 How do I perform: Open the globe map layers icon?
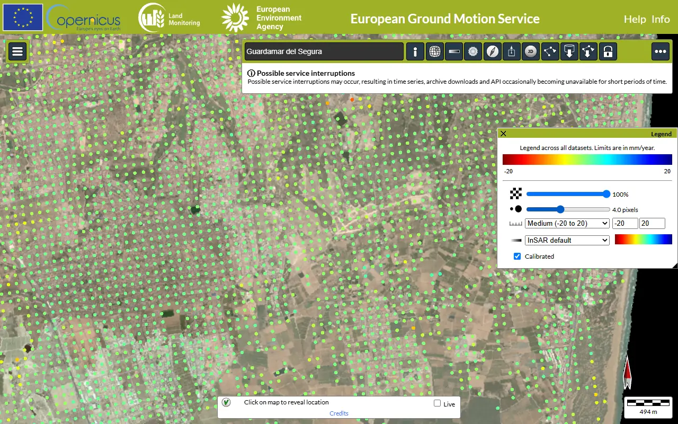pos(434,51)
